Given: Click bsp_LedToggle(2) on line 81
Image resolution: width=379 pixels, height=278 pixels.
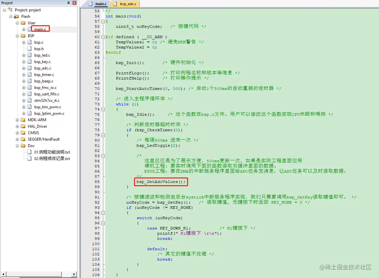Looking at the screenshot, I should [x=158, y=145].
